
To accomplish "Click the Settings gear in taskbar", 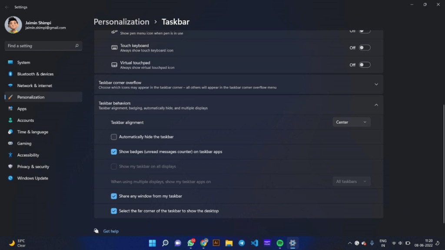I will (292, 243).
